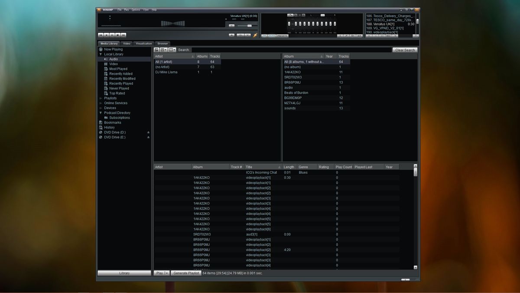Click the Generate Playlist button

tap(185, 273)
